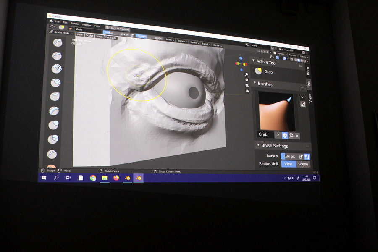Select the topmost sculpt brush in the toolbar
The width and height of the screenshot is (378, 252).
point(58,42)
